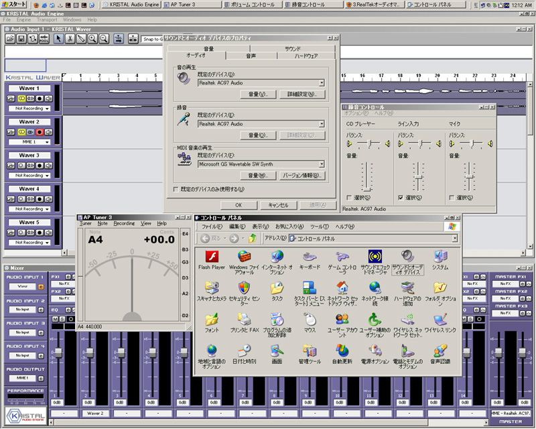
Task: Enable 既定のデバイスのみ使用する checkbox
Action: coord(176,190)
